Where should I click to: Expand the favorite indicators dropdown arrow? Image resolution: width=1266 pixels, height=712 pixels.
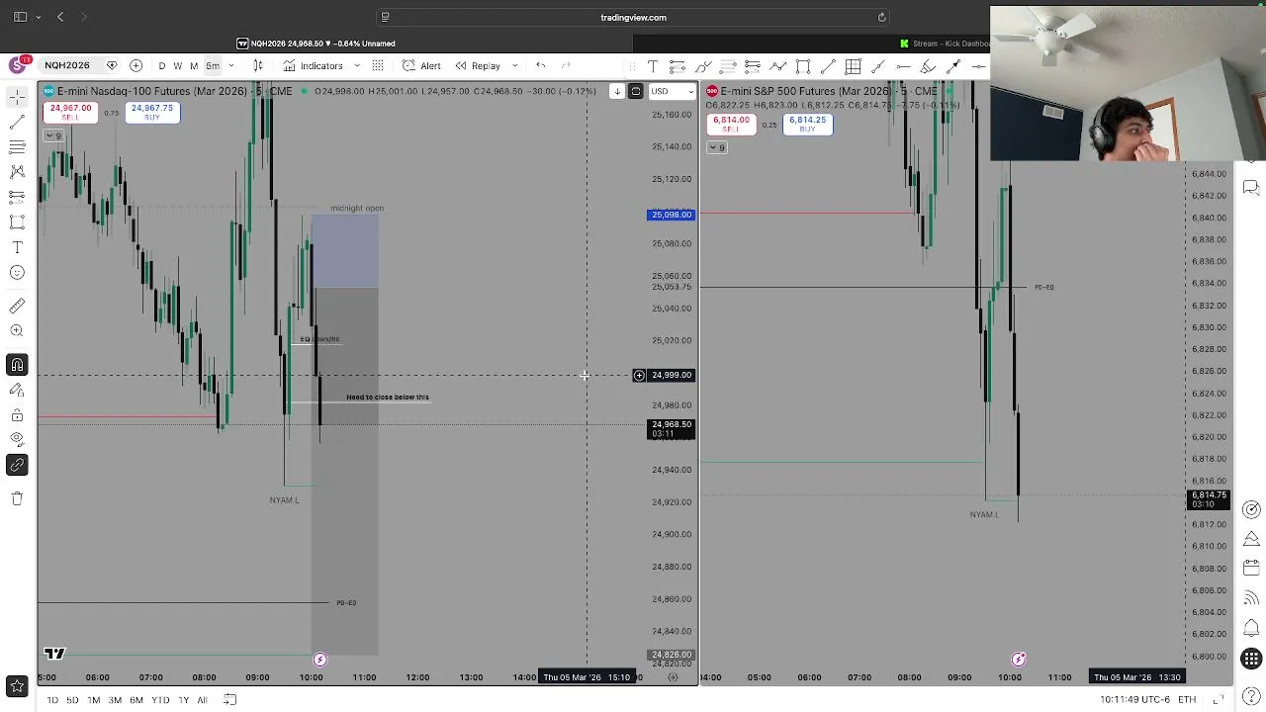point(357,65)
